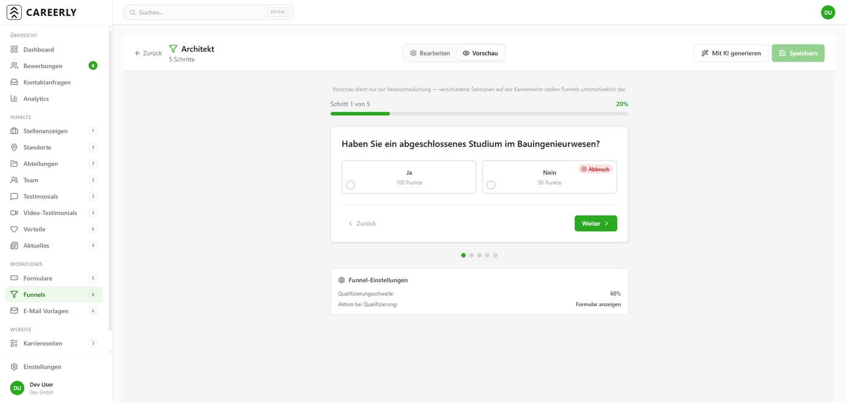The width and height of the screenshot is (846, 403).
Task: Click the Careerly logo icon
Action: 14,12
